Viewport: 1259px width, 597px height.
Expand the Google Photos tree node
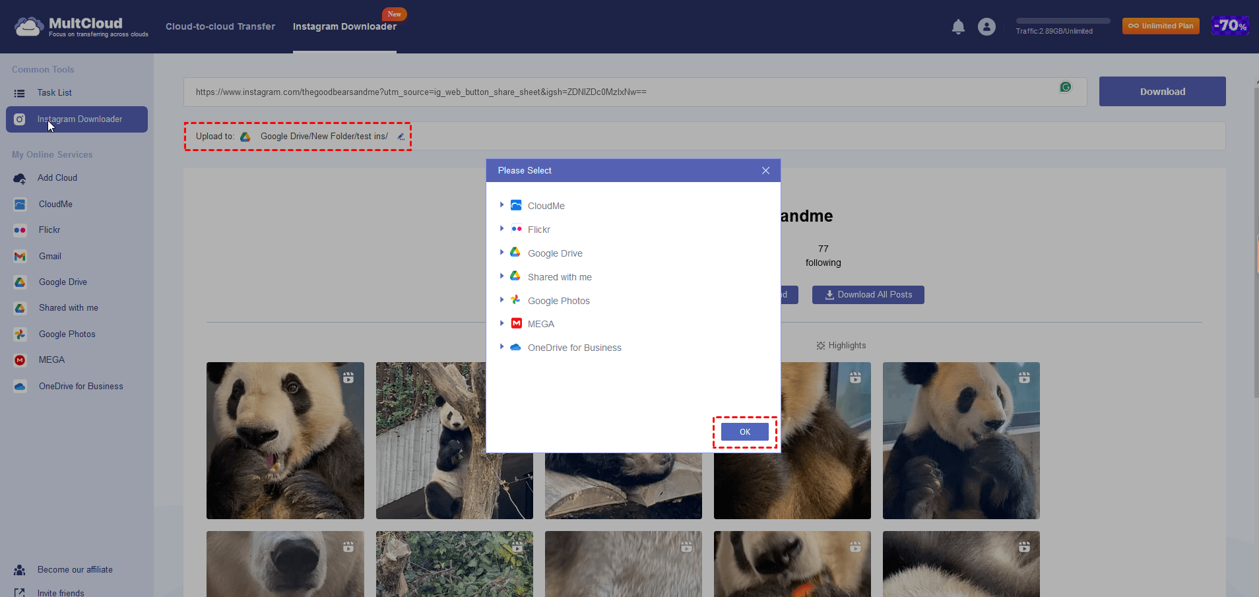coord(501,299)
